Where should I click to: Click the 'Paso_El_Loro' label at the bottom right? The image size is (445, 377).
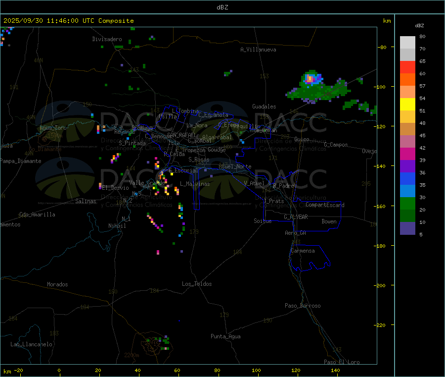click(342, 362)
